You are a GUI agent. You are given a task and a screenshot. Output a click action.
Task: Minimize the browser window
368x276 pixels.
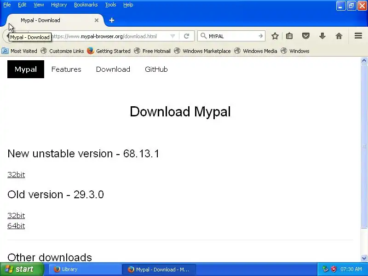click(x=340, y=6)
